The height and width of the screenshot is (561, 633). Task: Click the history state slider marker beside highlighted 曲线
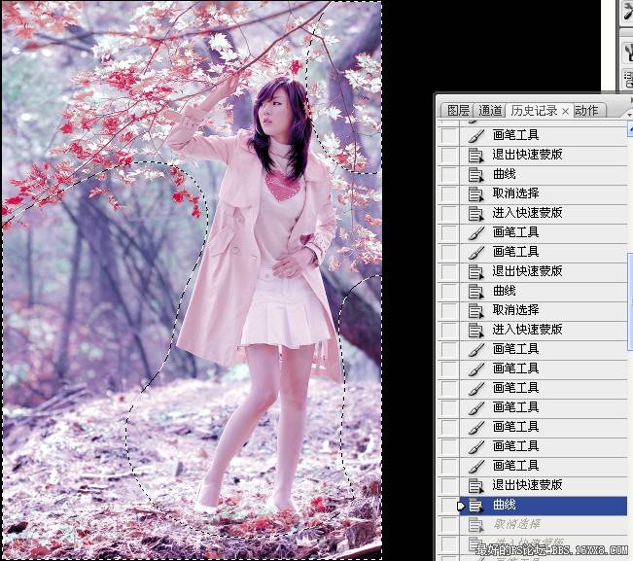point(461,506)
